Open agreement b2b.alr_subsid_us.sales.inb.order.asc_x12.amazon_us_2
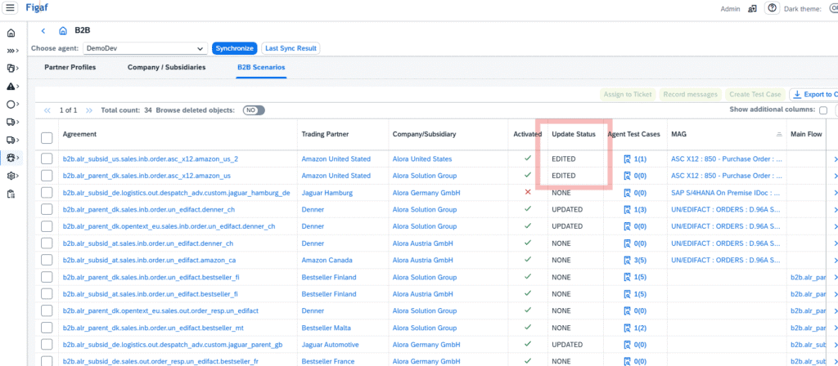The width and height of the screenshot is (838, 366). point(151,159)
